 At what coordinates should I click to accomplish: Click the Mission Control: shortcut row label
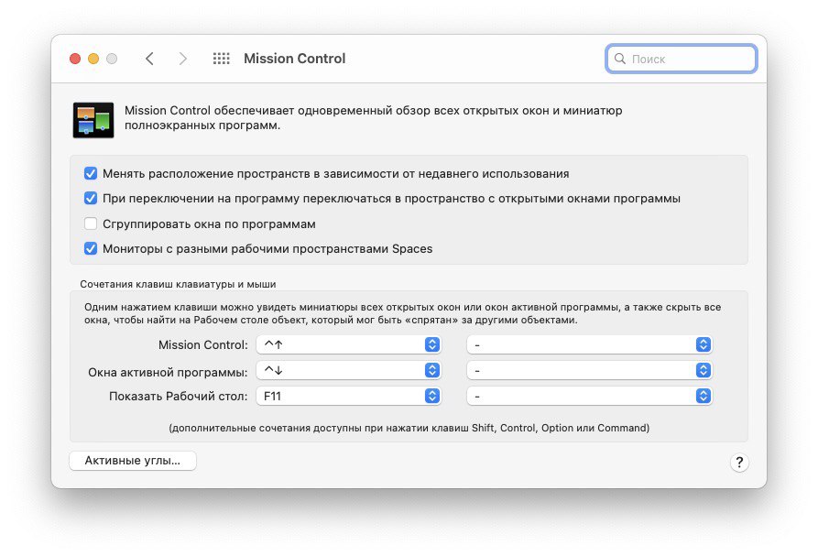(x=203, y=344)
